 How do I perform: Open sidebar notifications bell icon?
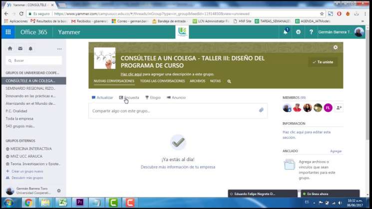click(30, 48)
